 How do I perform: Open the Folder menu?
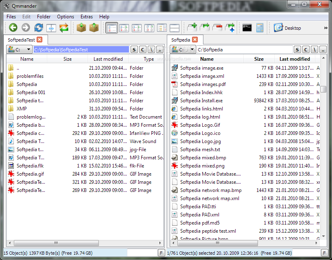[x=44, y=17]
